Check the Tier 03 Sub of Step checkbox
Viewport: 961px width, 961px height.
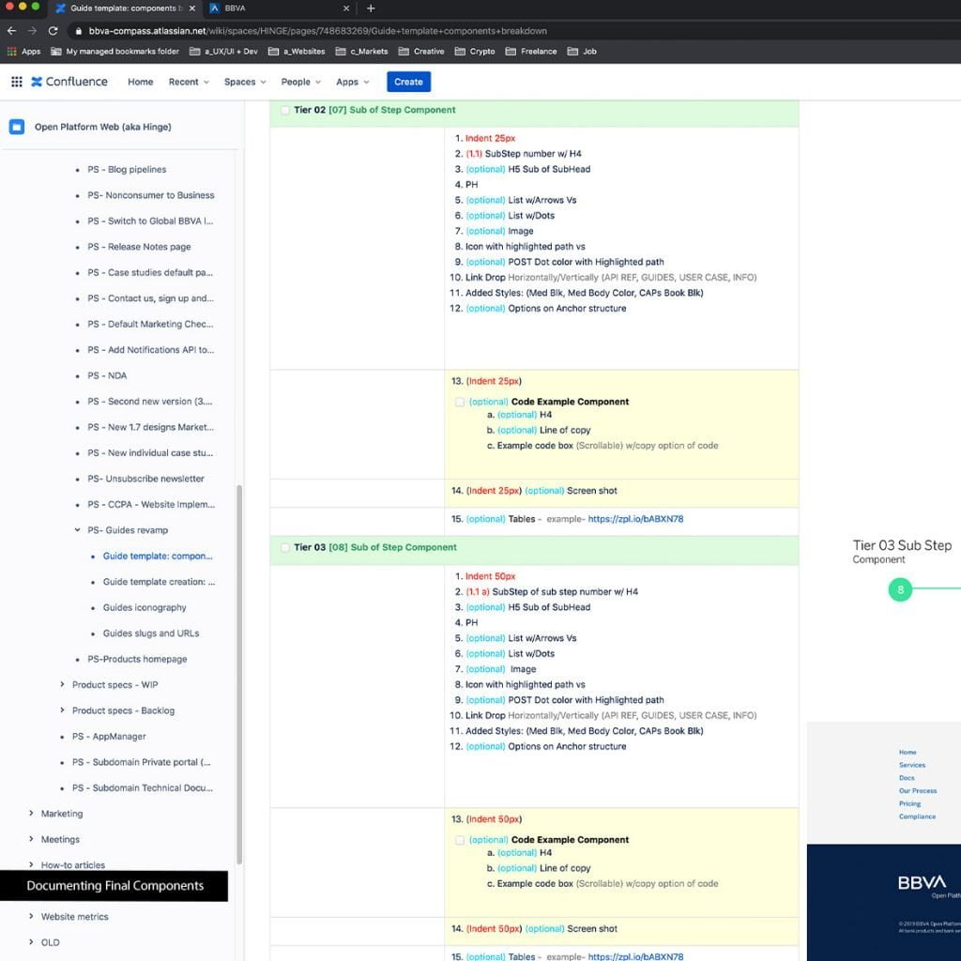(x=284, y=548)
